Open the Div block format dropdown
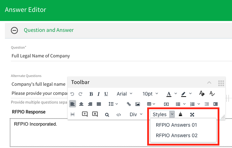Image resolution: width=232 pixels, height=148 pixels. [136, 114]
